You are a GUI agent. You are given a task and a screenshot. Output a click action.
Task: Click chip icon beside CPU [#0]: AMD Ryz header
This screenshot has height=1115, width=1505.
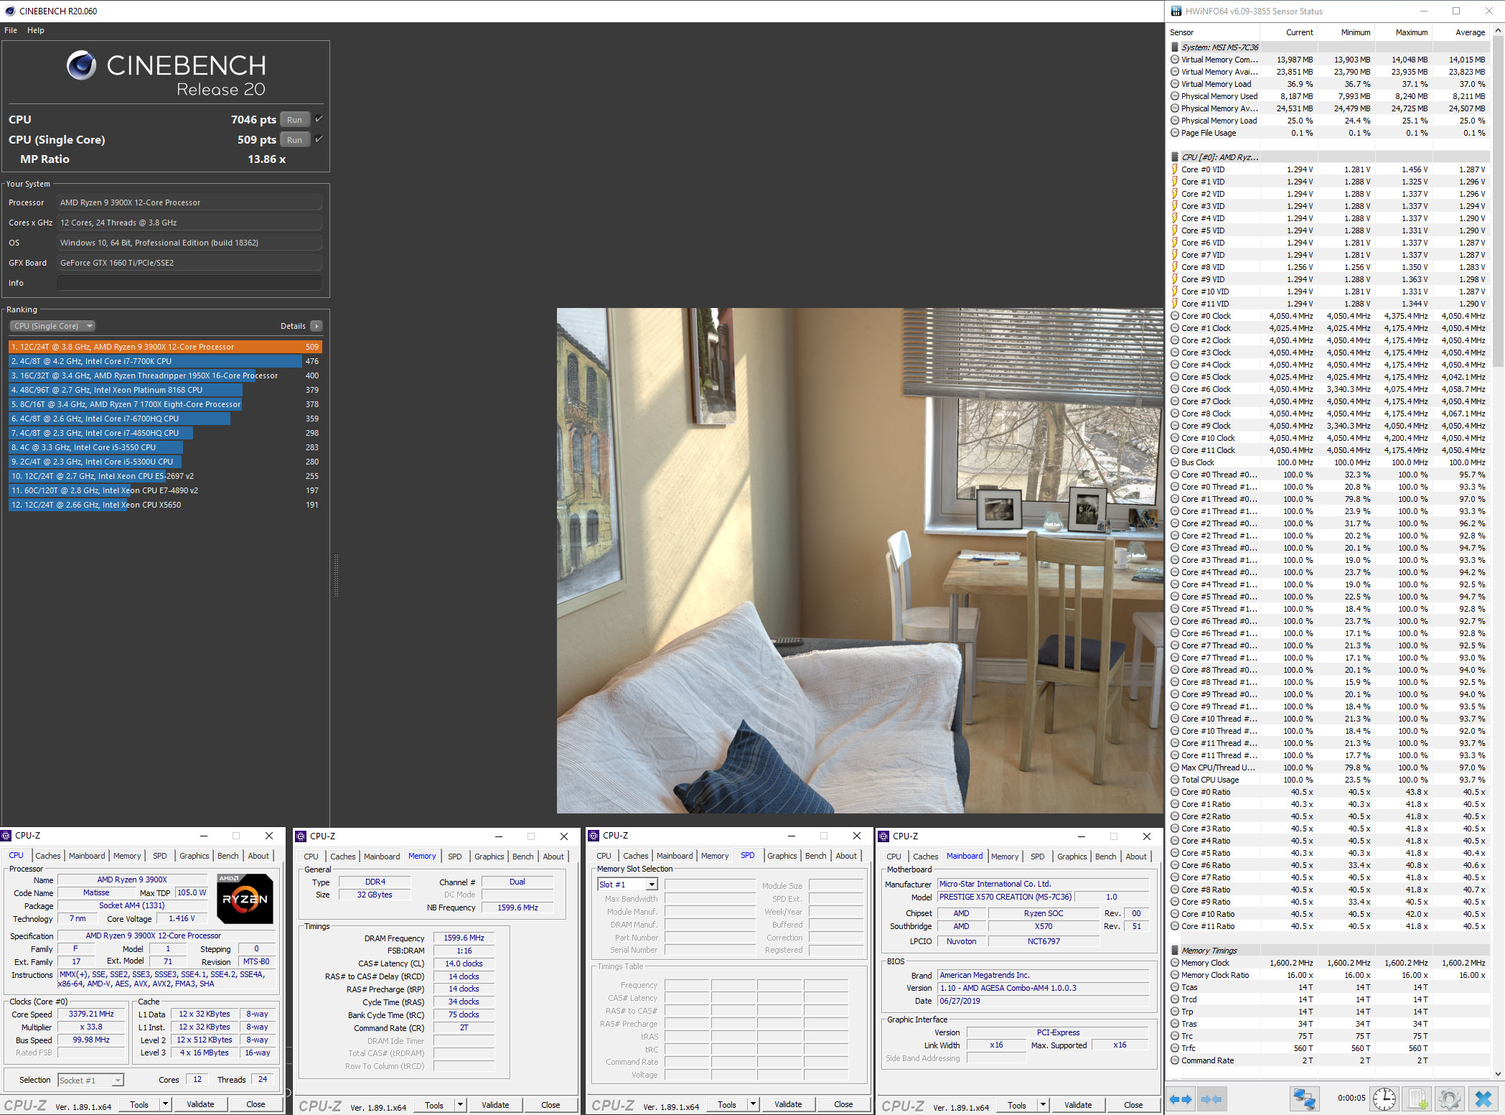point(1175,157)
